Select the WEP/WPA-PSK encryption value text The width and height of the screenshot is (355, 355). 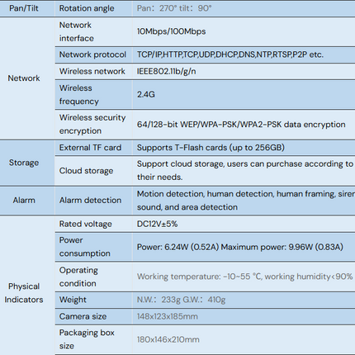pos(241,125)
